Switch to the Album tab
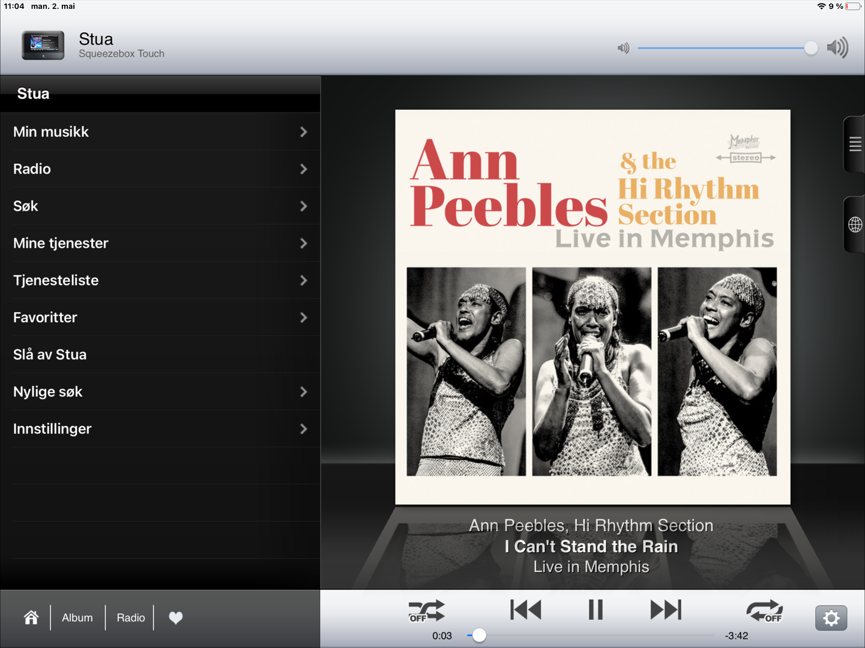The width and height of the screenshot is (865, 648). (77, 617)
